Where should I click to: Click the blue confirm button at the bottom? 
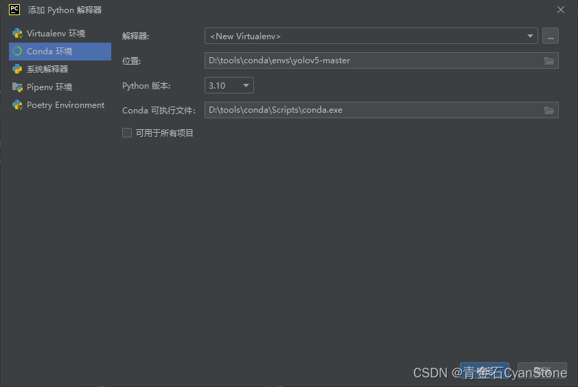[x=485, y=371]
